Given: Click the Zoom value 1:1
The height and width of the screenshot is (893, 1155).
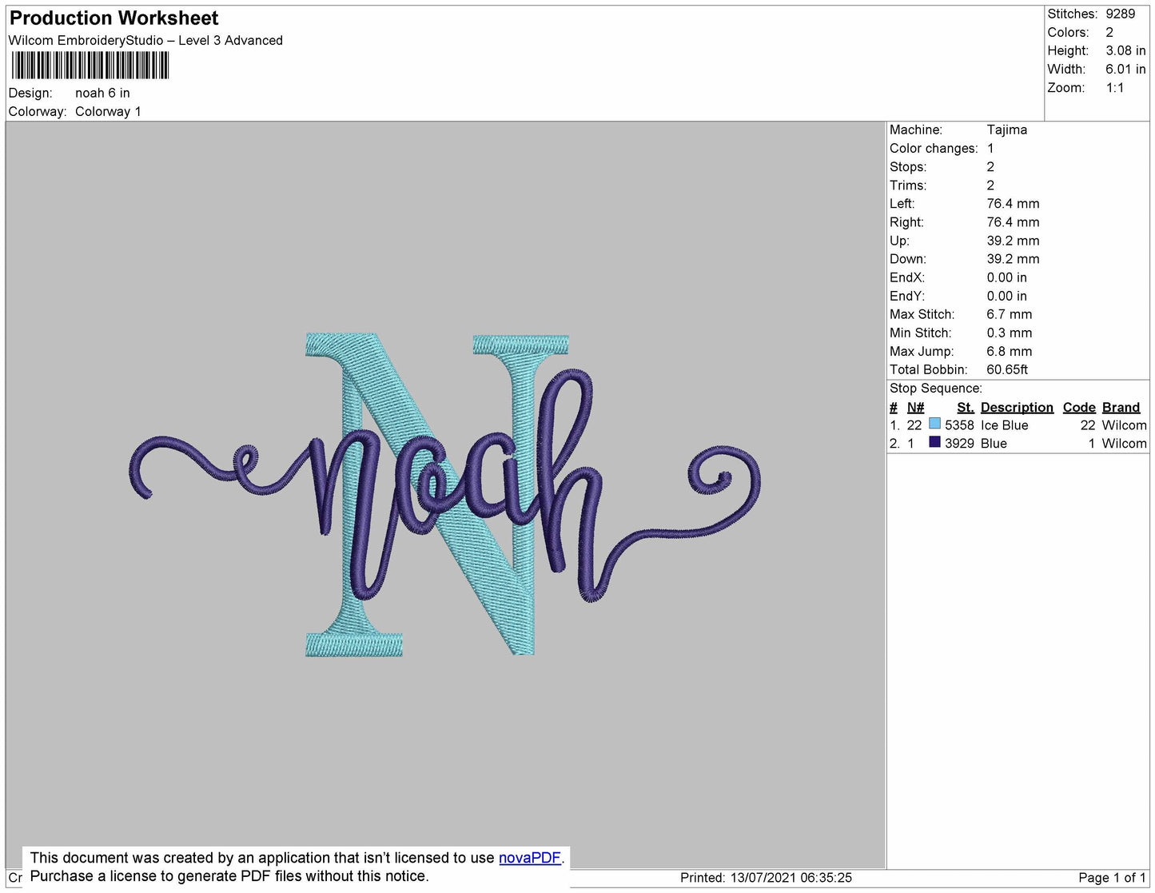Looking at the screenshot, I should [1115, 88].
